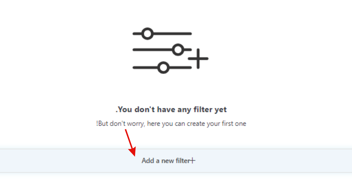Screen dimensions: 352x195
Task: Click the top slider knob in the illustration
Action: tap(147, 33)
